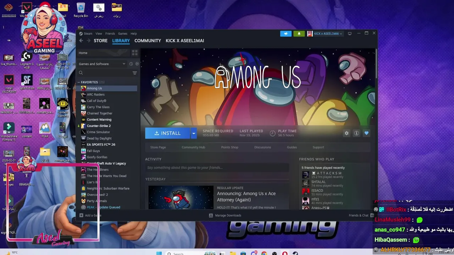The width and height of the screenshot is (454, 255).
Task: Go forward with the right arrow
Action: tap(88, 41)
